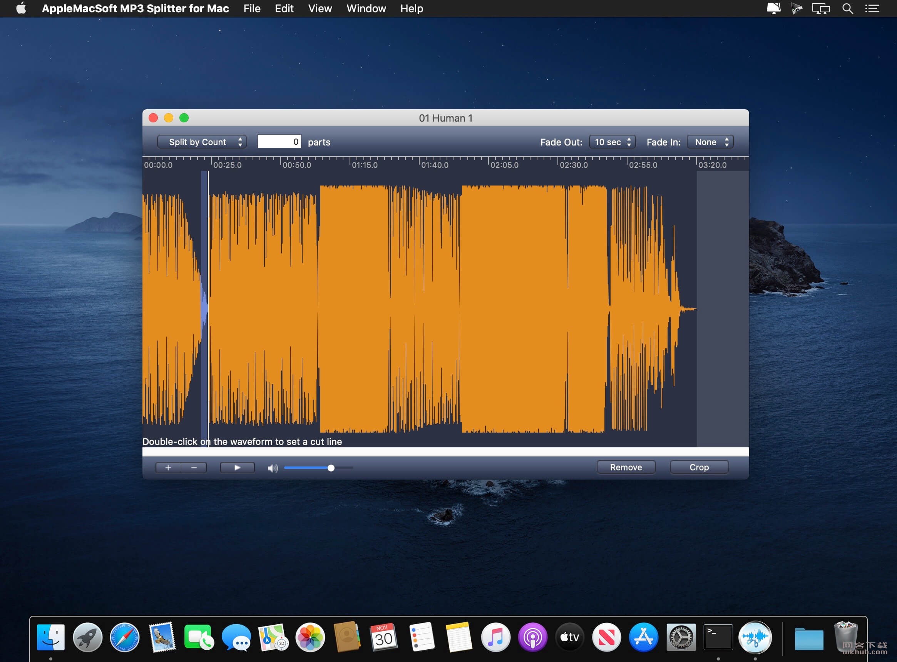
Task: Open the Trash in the Dock
Action: click(x=845, y=636)
